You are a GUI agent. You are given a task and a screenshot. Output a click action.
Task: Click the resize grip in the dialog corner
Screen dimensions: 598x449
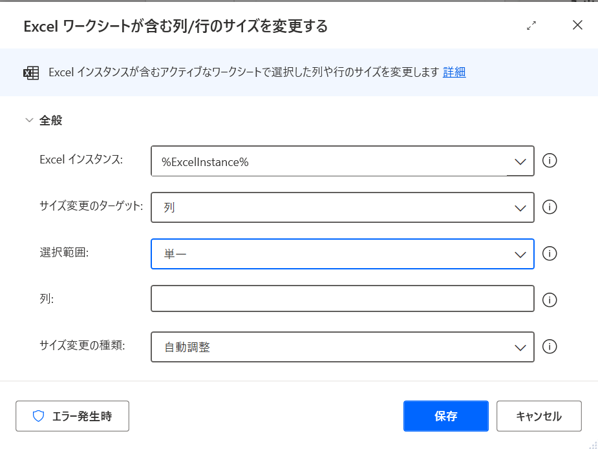(592, 444)
